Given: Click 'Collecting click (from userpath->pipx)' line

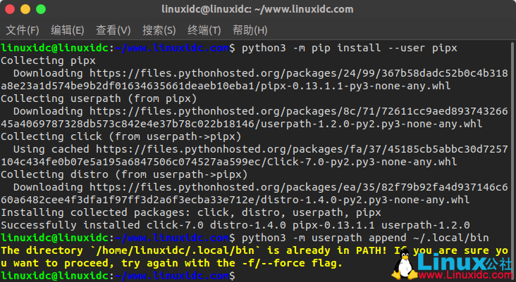Looking at the screenshot, I should (x=121, y=136).
